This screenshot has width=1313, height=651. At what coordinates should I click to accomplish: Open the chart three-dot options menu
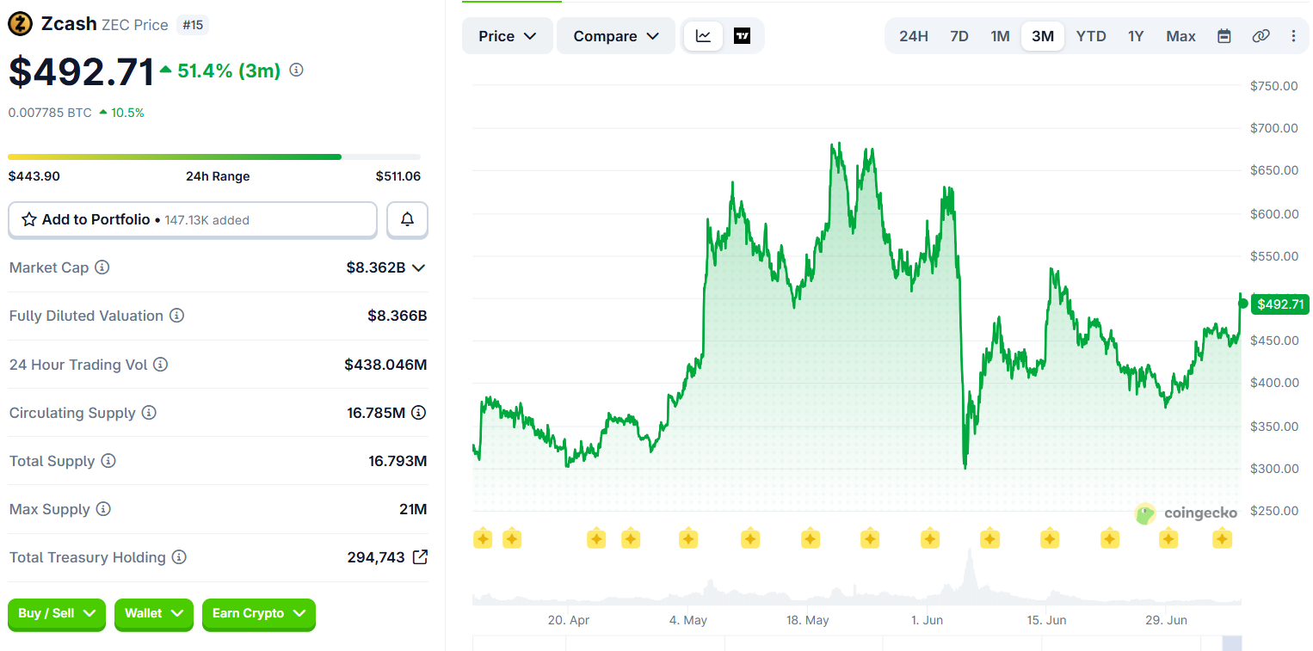1293,36
